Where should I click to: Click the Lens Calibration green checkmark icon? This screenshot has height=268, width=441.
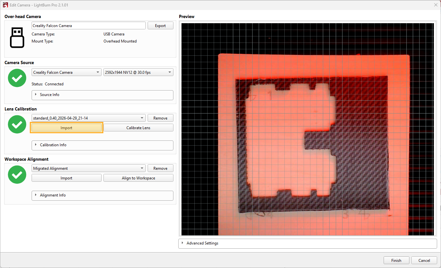point(17,124)
